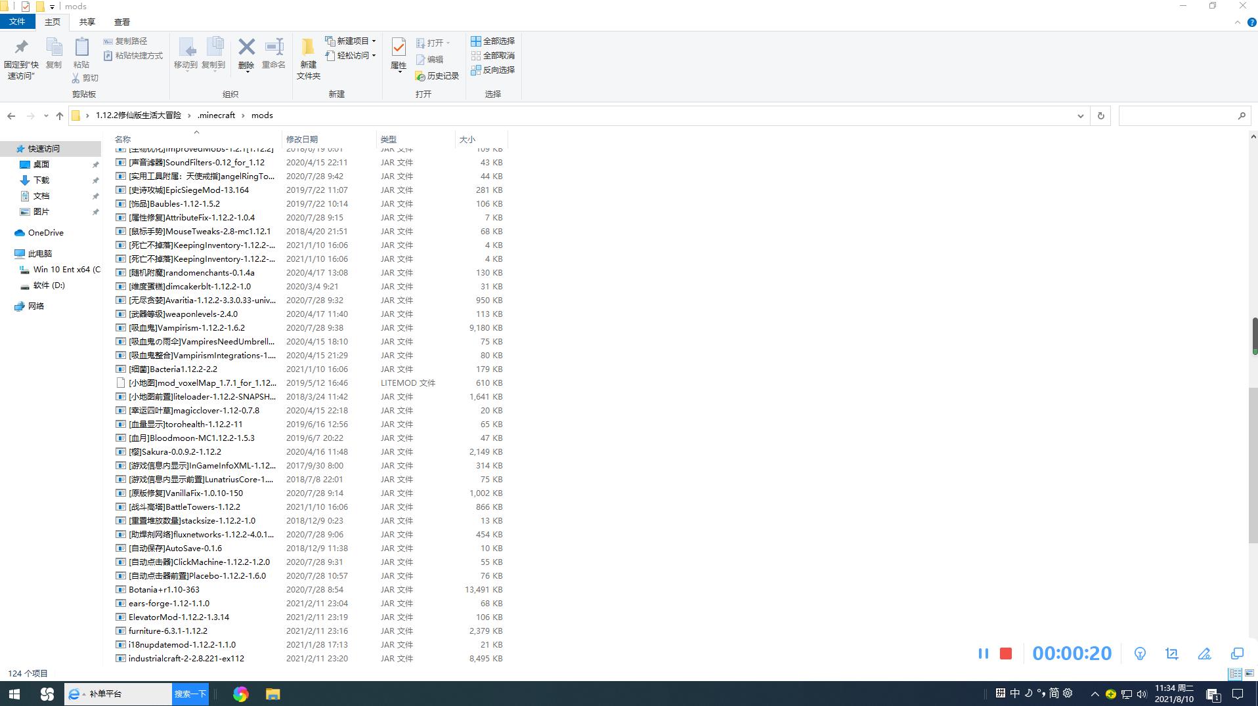This screenshot has width=1258, height=706.
Task: Select Downloads in Quick access
Action: pos(41,180)
